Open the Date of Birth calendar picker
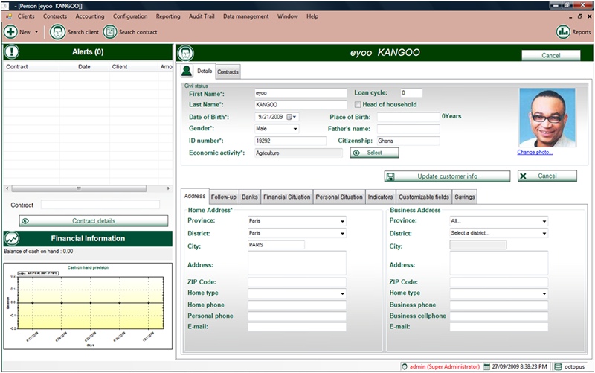Image resolution: width=595 pixels, height=373 pixels. click(290, 117)
